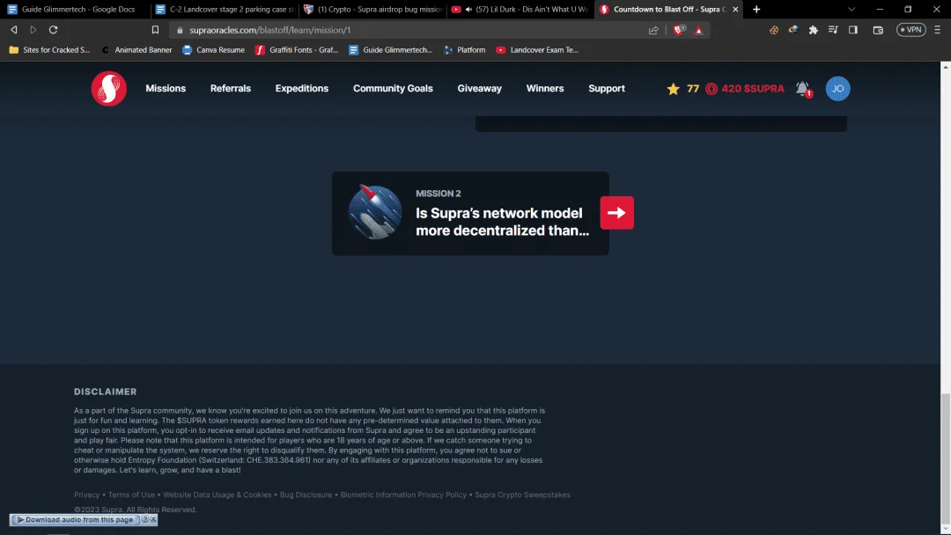Open the browser hamburger menu

[x=937, y=30]
